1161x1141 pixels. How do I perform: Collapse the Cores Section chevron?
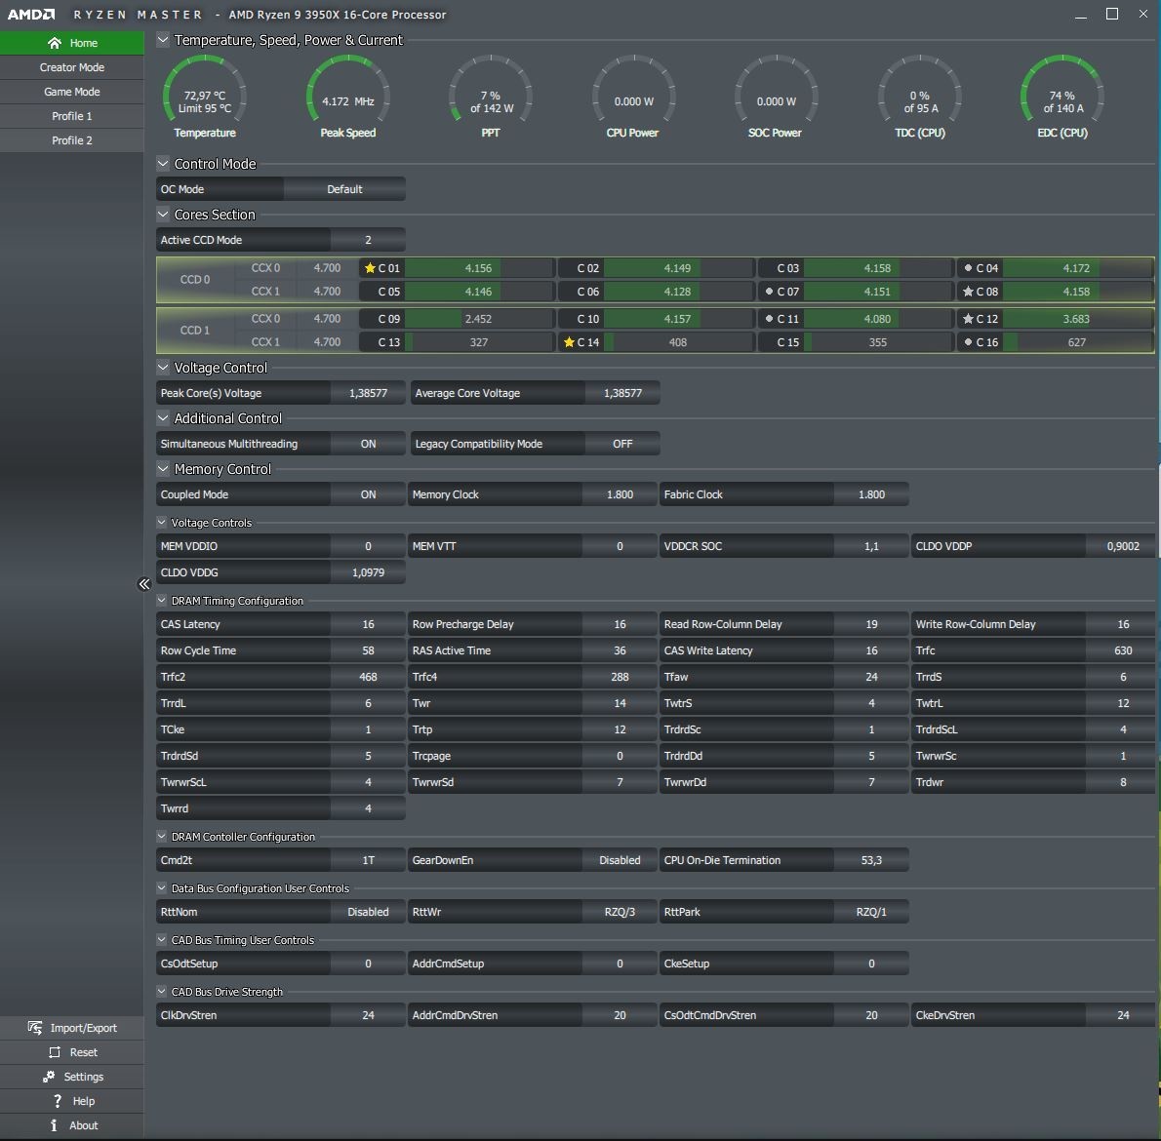(x=163, y=214)
